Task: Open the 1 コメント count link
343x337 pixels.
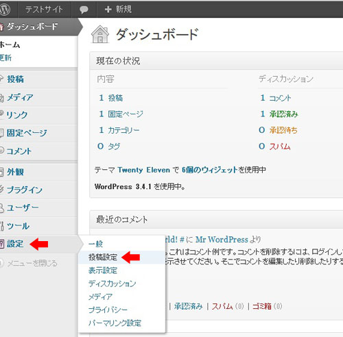Action: point(276,98)
